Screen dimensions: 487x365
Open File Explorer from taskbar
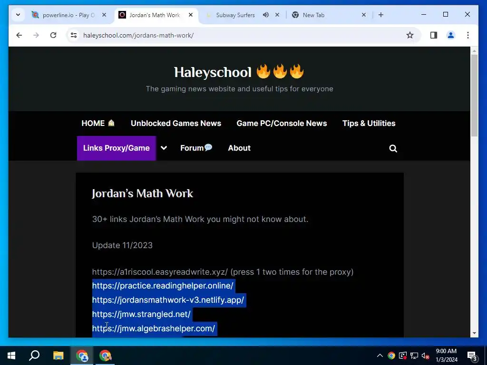click(x=58, y=355)
